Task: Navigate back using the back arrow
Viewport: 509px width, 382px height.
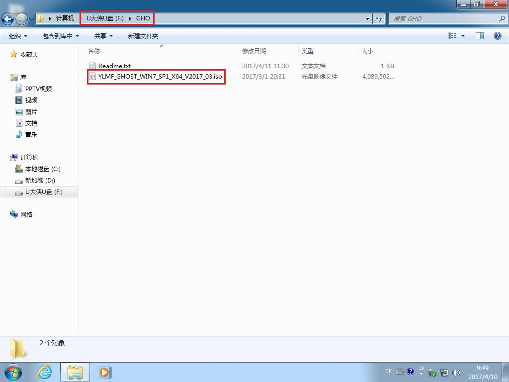Action: pos(7,19)
